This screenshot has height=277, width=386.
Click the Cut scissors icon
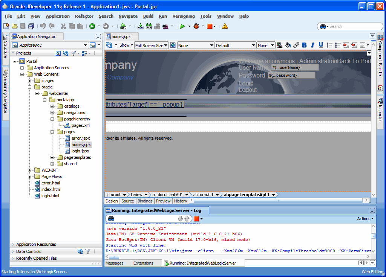click(63, 26)
